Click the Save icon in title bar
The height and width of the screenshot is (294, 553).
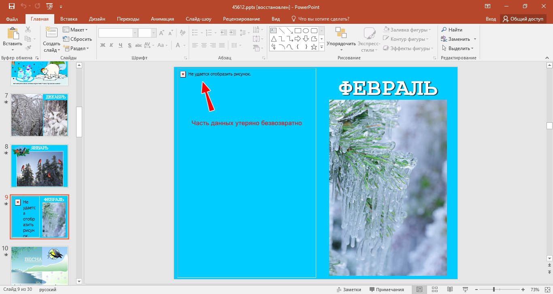[11, 6]
